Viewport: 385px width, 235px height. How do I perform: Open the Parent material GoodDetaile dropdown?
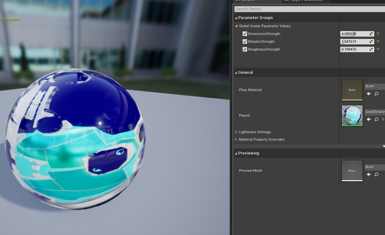(x=375, y=112)
